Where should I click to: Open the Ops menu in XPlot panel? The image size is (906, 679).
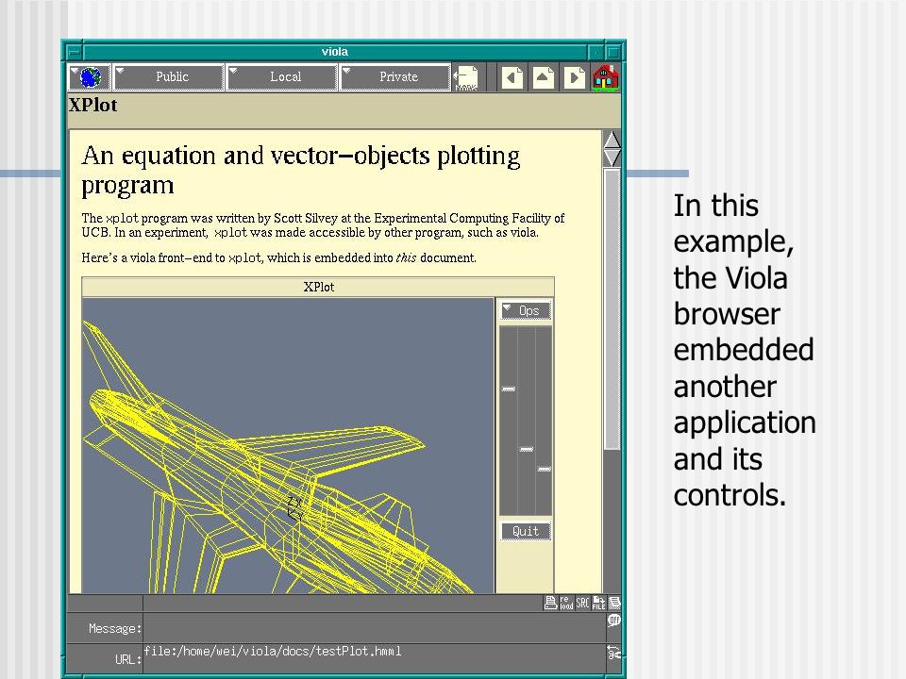coord(526,310)
